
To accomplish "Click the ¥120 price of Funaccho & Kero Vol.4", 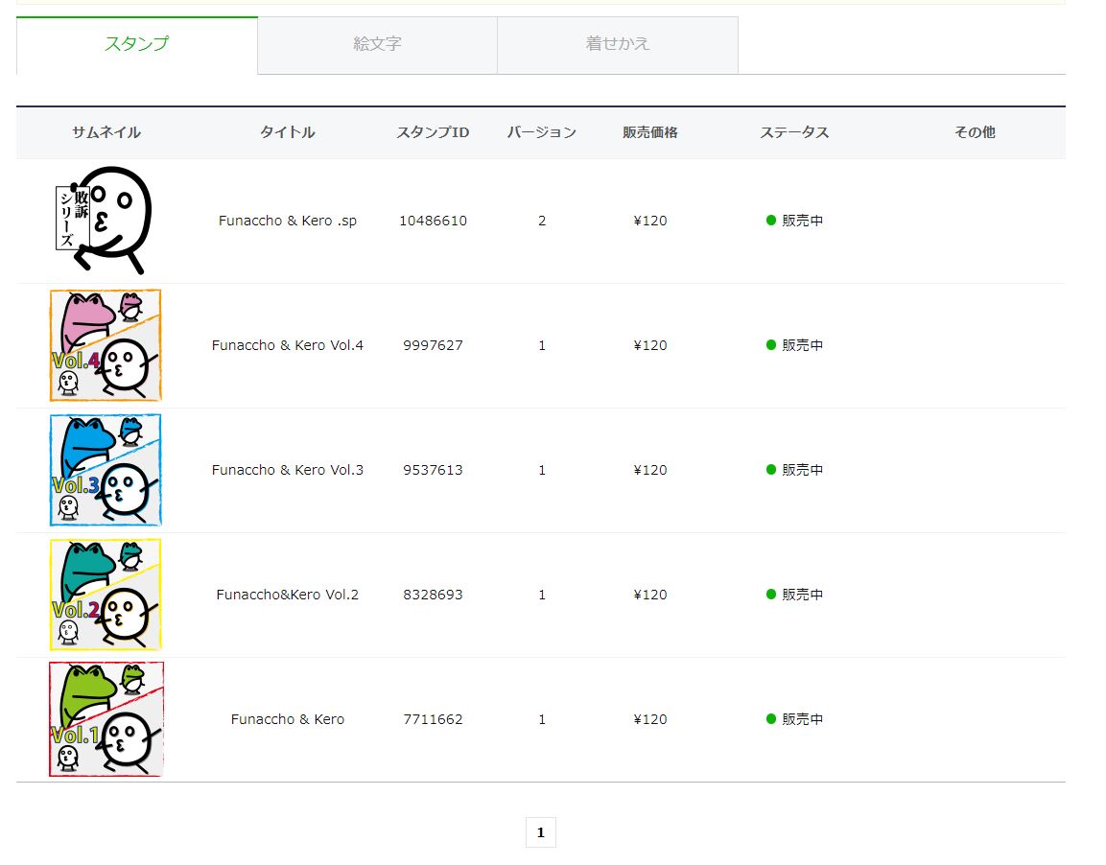I will 650,345.
